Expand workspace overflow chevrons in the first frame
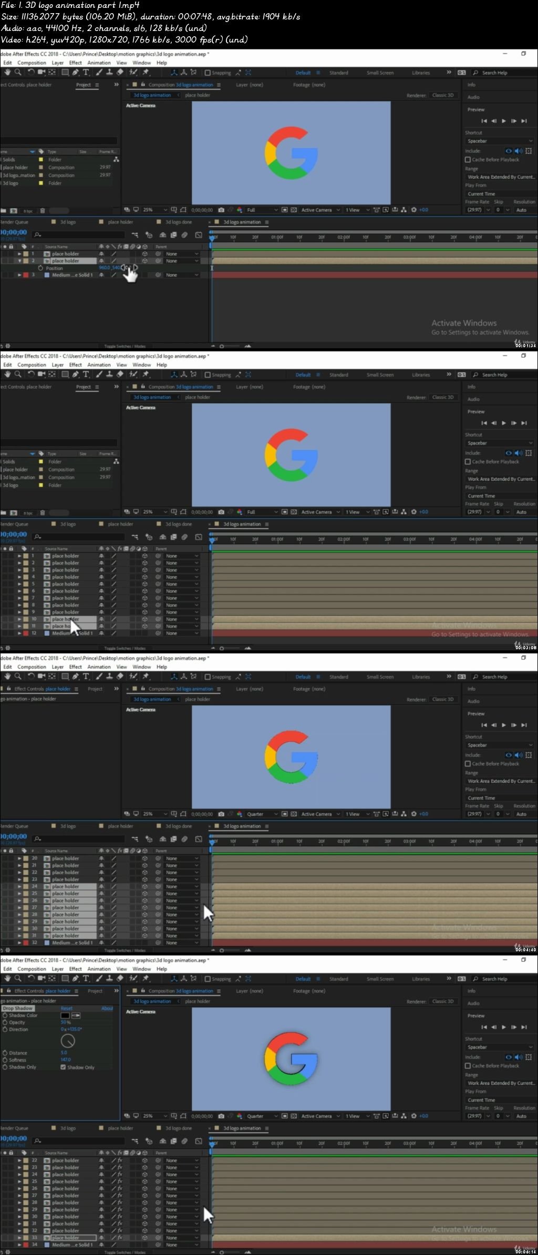538x1255 pixels. pos(449,72)
